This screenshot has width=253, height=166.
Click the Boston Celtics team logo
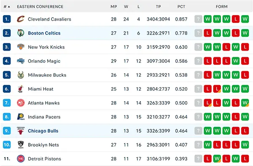21,33
